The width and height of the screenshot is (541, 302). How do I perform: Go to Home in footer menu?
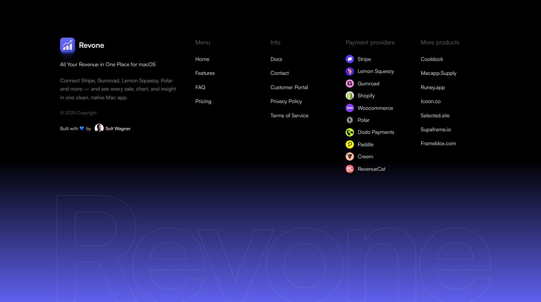(x=202, y=59)
